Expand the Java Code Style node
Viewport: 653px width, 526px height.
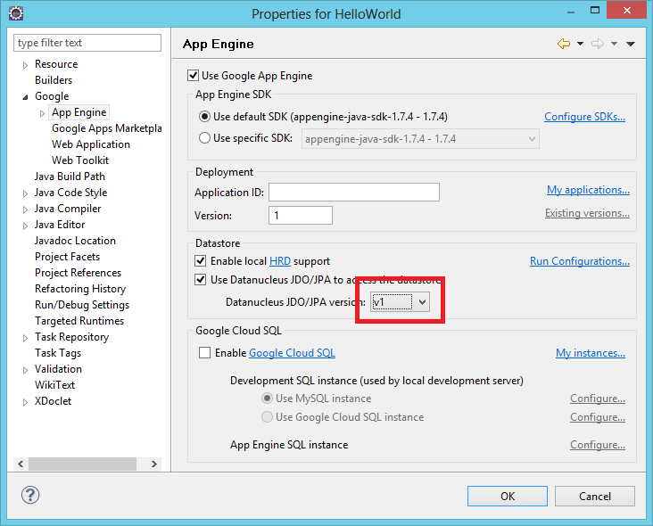(x=25, y=193)
